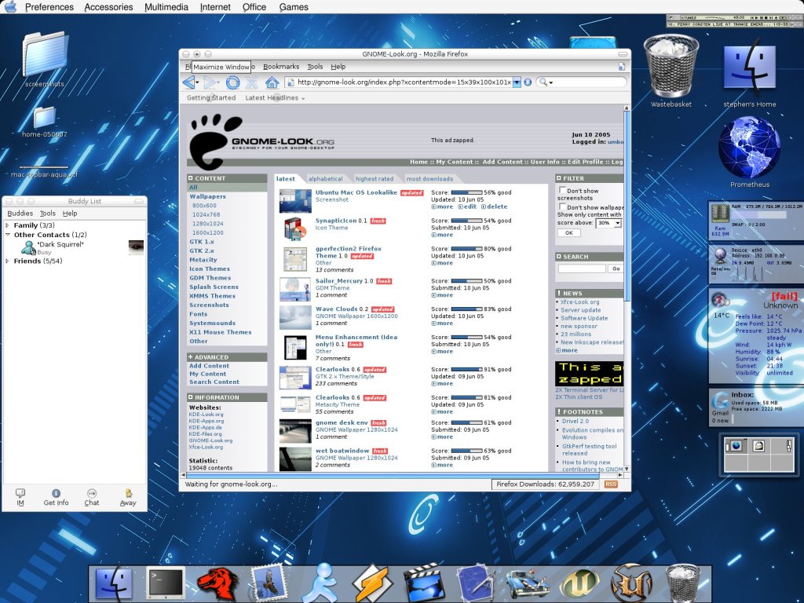Click the orange RSS icon in Firefox status bar

coord(611,484)
